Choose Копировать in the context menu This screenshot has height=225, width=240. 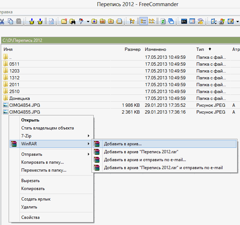pyautogui.click(x=51, y=189)
